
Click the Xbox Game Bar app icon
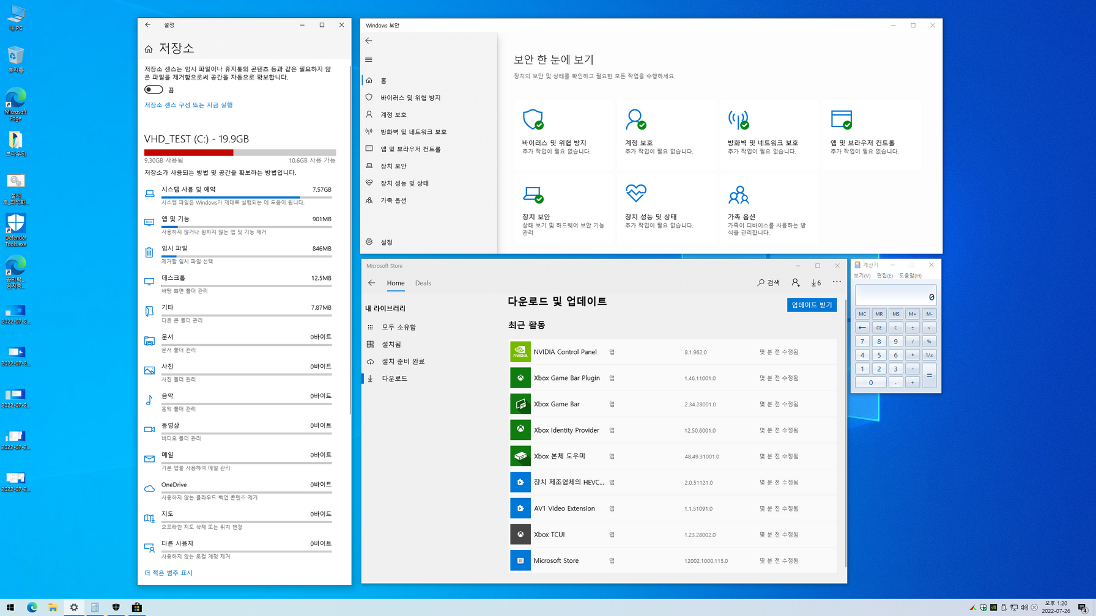pos(520,404)
